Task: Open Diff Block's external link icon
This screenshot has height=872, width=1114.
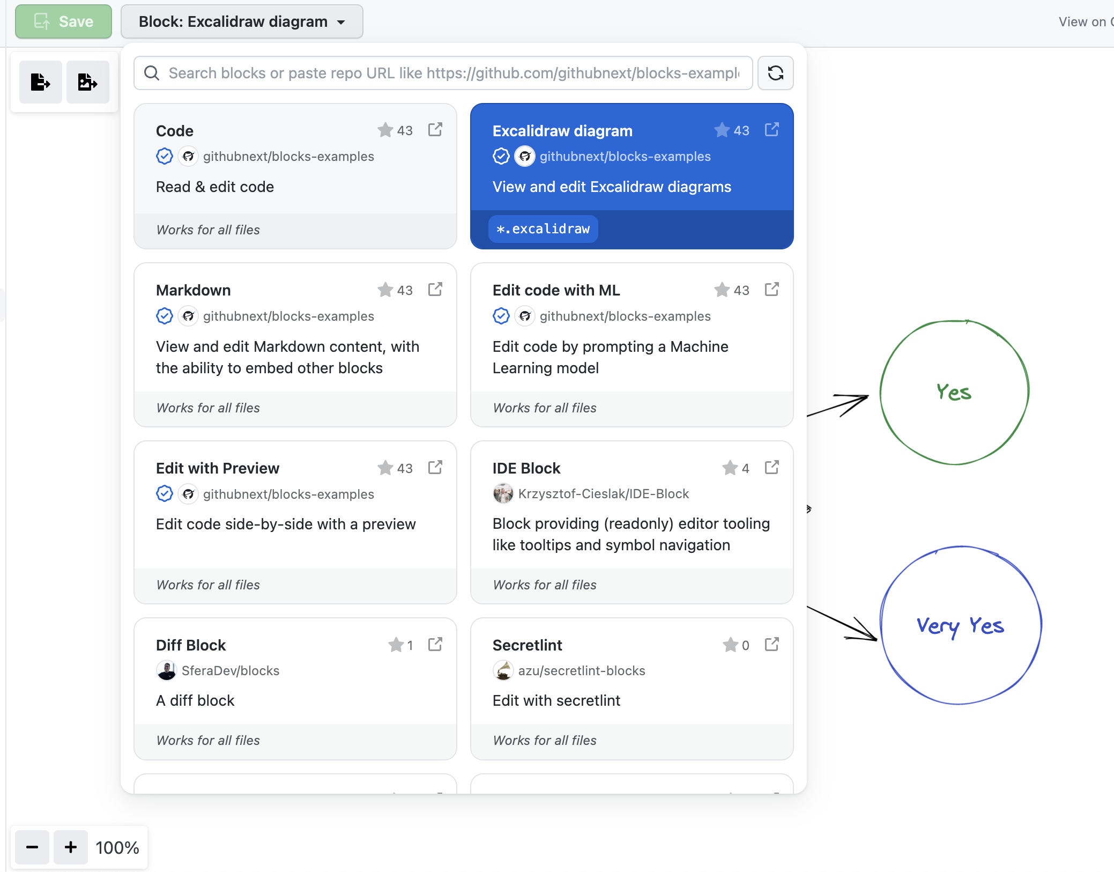Action: pyautogui.click(x=435, y=645)
